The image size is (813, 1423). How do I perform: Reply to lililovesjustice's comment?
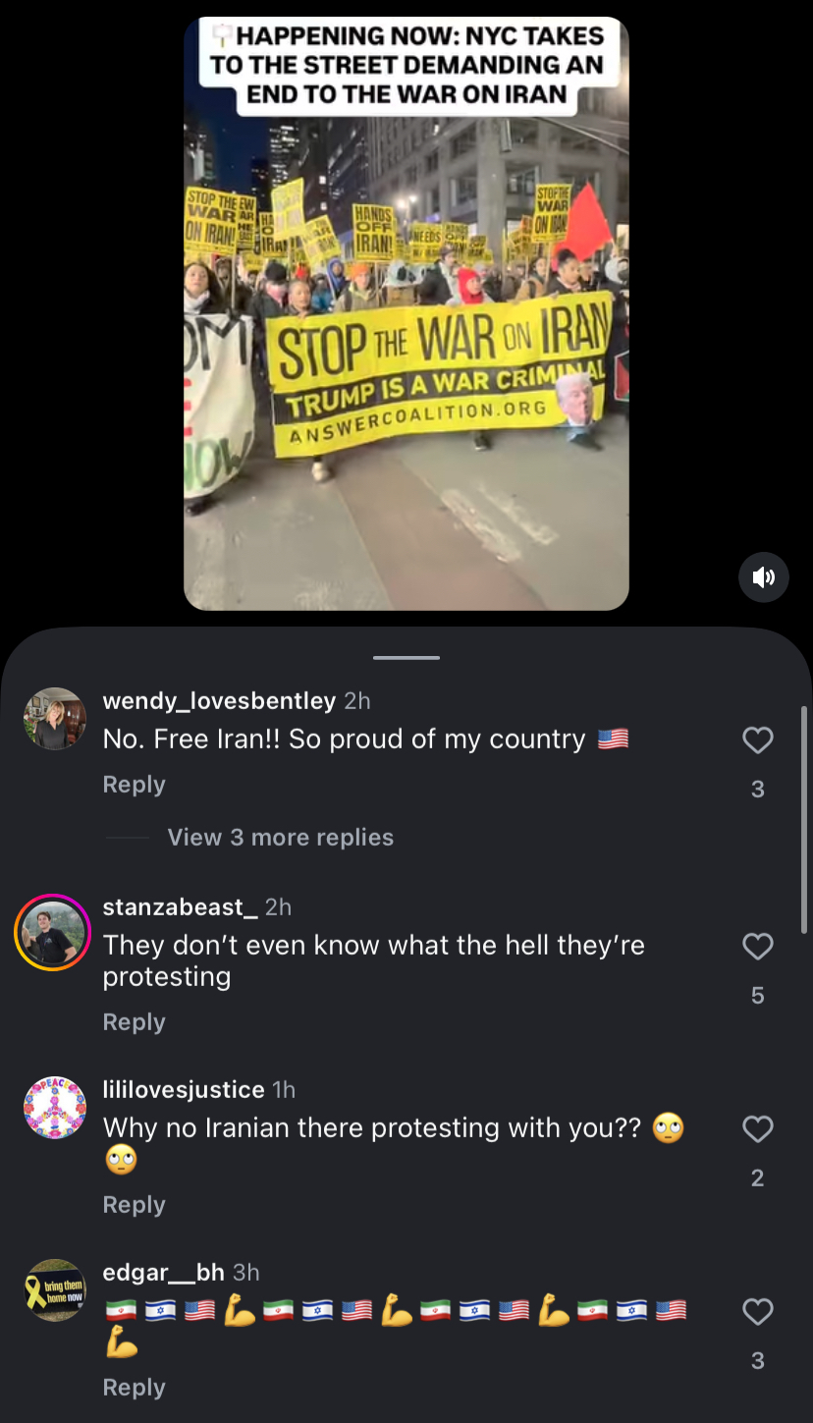[135, 1205]
